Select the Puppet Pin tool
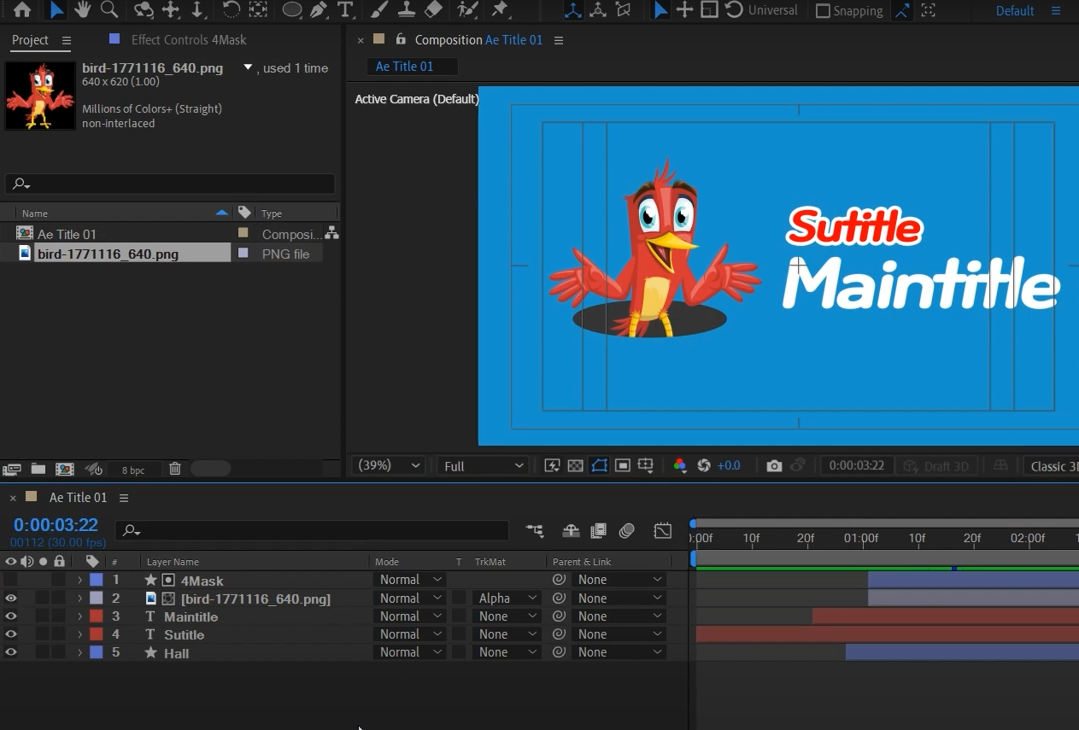This screenshot has height=730, width=1079. click(500, 10)
